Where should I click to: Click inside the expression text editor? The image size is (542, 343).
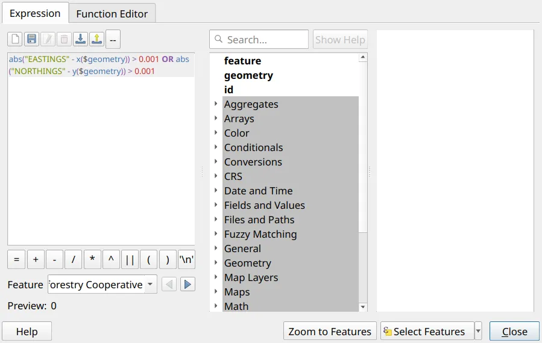click(101, 149)
